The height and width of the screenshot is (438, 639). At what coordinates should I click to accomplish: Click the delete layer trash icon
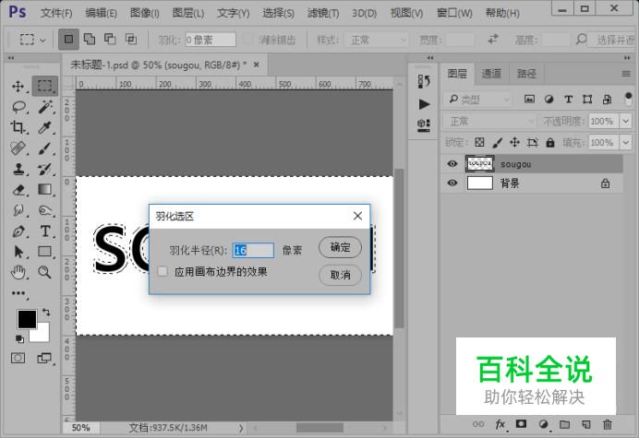click(x=608, y=424)
